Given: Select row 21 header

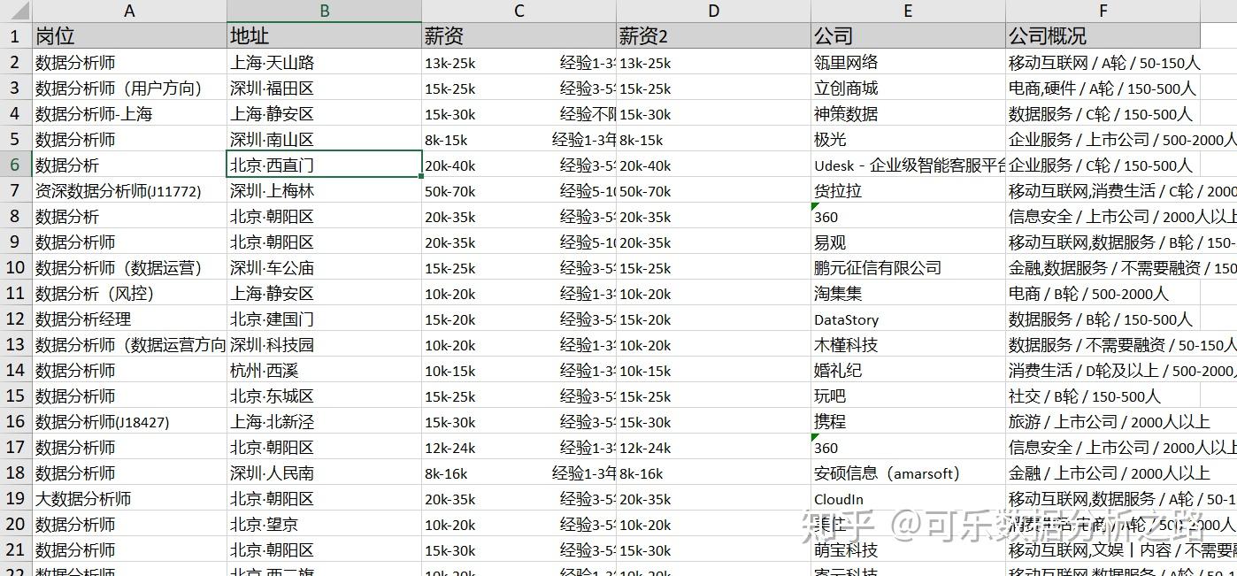Looking at the screenshot, I should click(16, 549).
